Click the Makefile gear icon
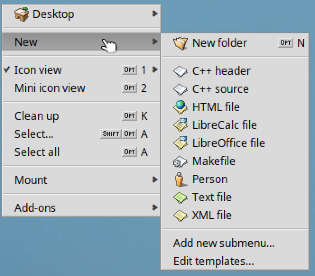The width and height of the screenshot is (315, 276). 180,161
